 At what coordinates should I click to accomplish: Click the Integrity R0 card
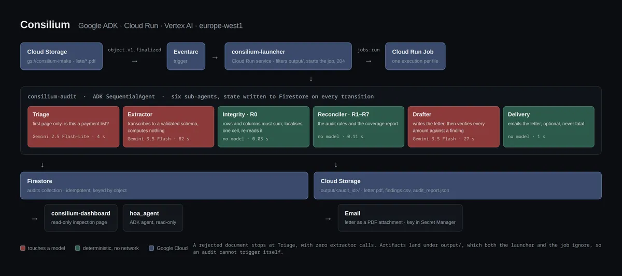(263, 127)
